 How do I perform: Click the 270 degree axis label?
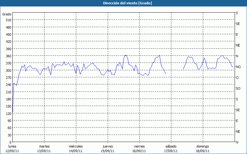click(x=8, y=78)
